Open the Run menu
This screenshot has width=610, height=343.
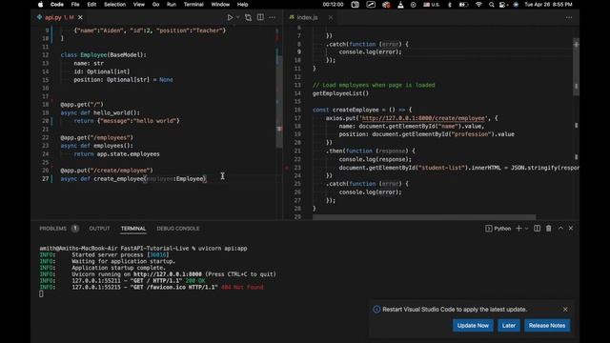pos(172,4)
